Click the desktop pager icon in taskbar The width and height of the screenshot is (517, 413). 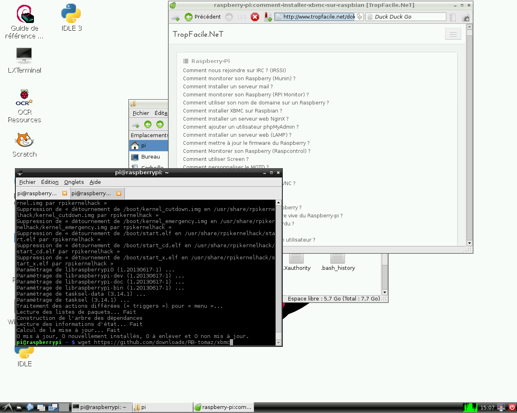click(53, 407)
